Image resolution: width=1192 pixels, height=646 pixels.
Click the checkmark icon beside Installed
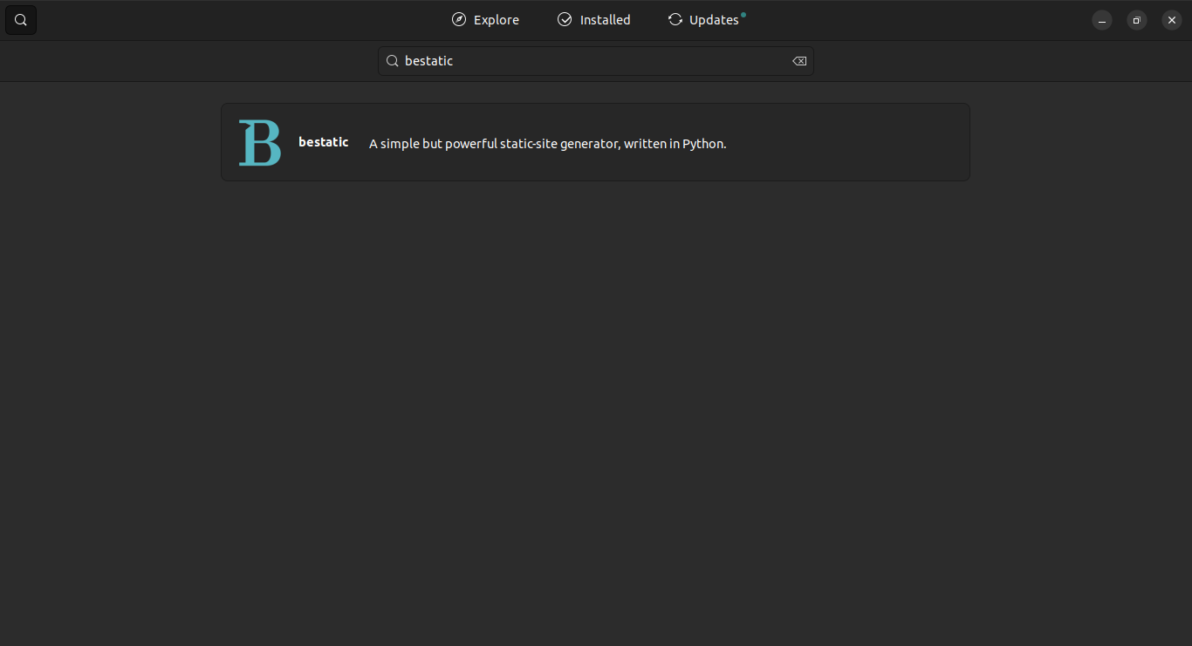[565, 19]
